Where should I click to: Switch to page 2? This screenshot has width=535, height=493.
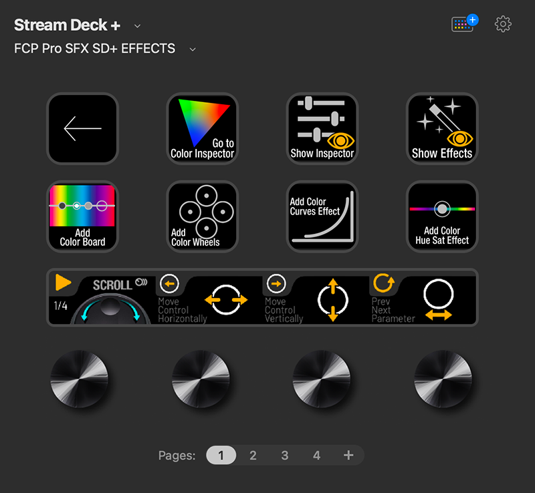coord(253,455)
